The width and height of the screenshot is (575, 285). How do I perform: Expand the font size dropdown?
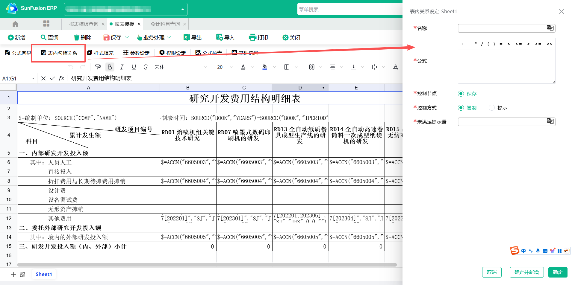(x=231, y=67)
